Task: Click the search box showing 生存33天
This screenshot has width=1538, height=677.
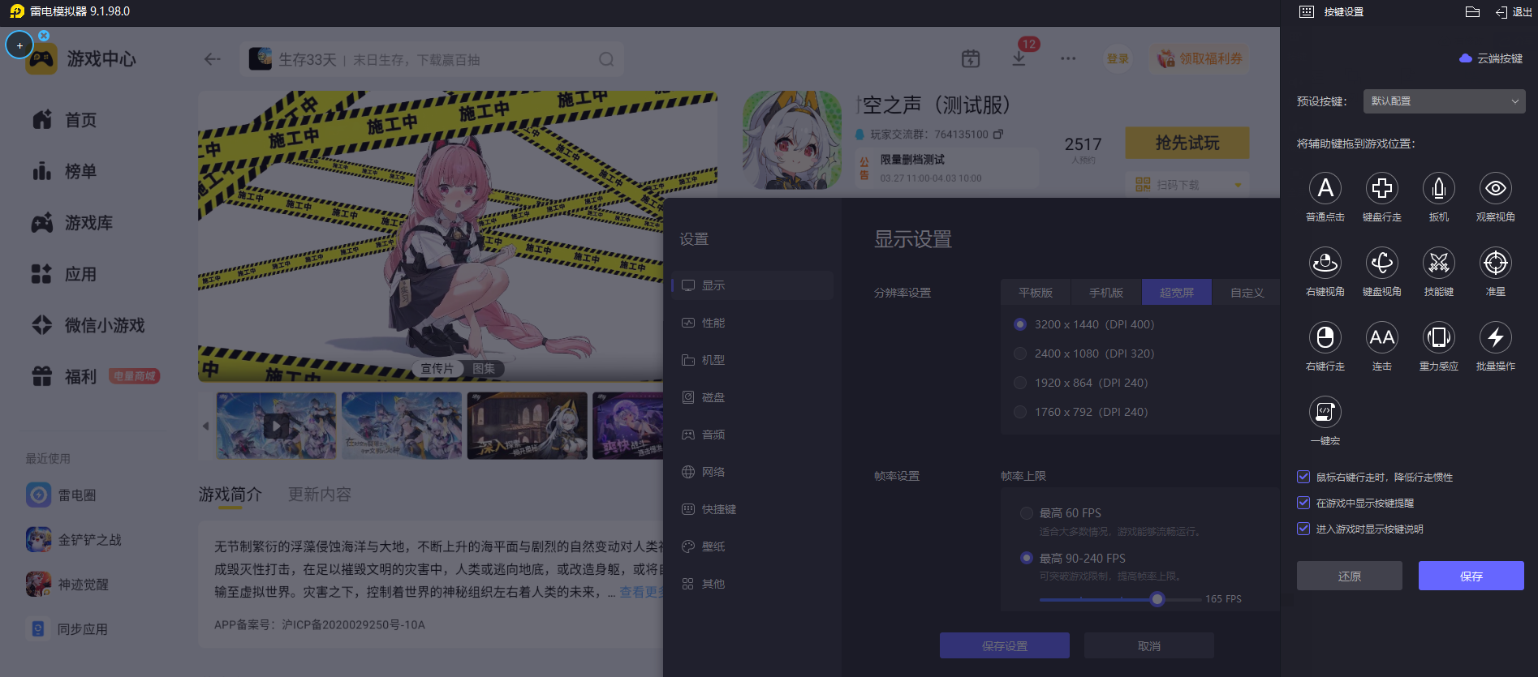Action: pyautogui.click(x=432, y=59)
